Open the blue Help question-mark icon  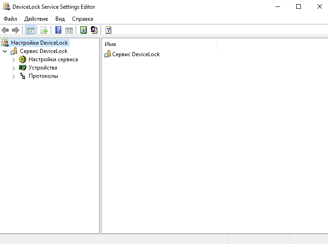click(59, 30)
